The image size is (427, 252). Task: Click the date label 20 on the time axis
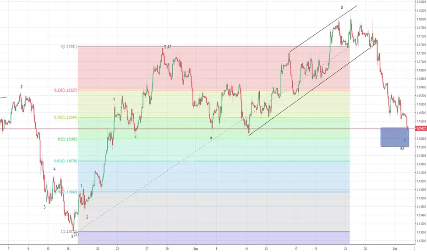point(98,249)
